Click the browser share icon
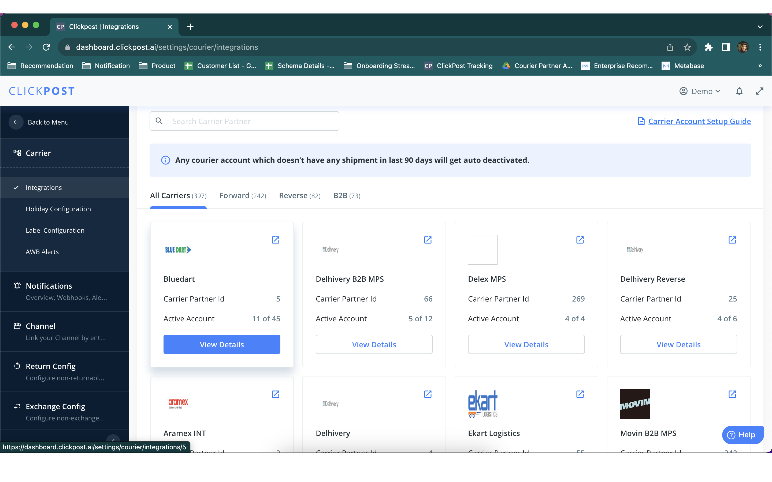 (x=670, y=47)
